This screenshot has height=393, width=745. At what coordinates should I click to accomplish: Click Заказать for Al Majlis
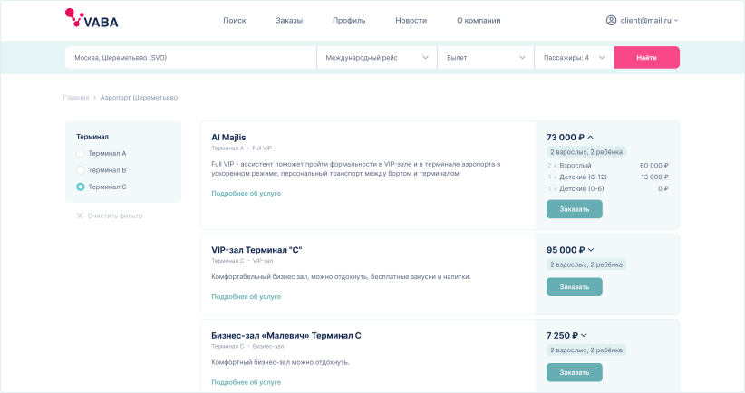574,209
